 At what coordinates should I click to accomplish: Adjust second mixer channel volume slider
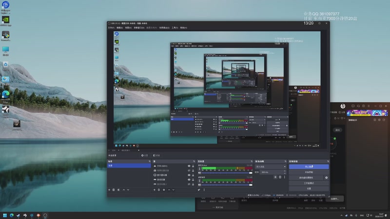pos(227,185)
